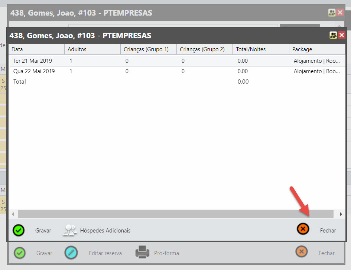This screenshot has height=270, width=351.
Task: Click the dimmed Gravar icon in background window
Action: [20, 253]
